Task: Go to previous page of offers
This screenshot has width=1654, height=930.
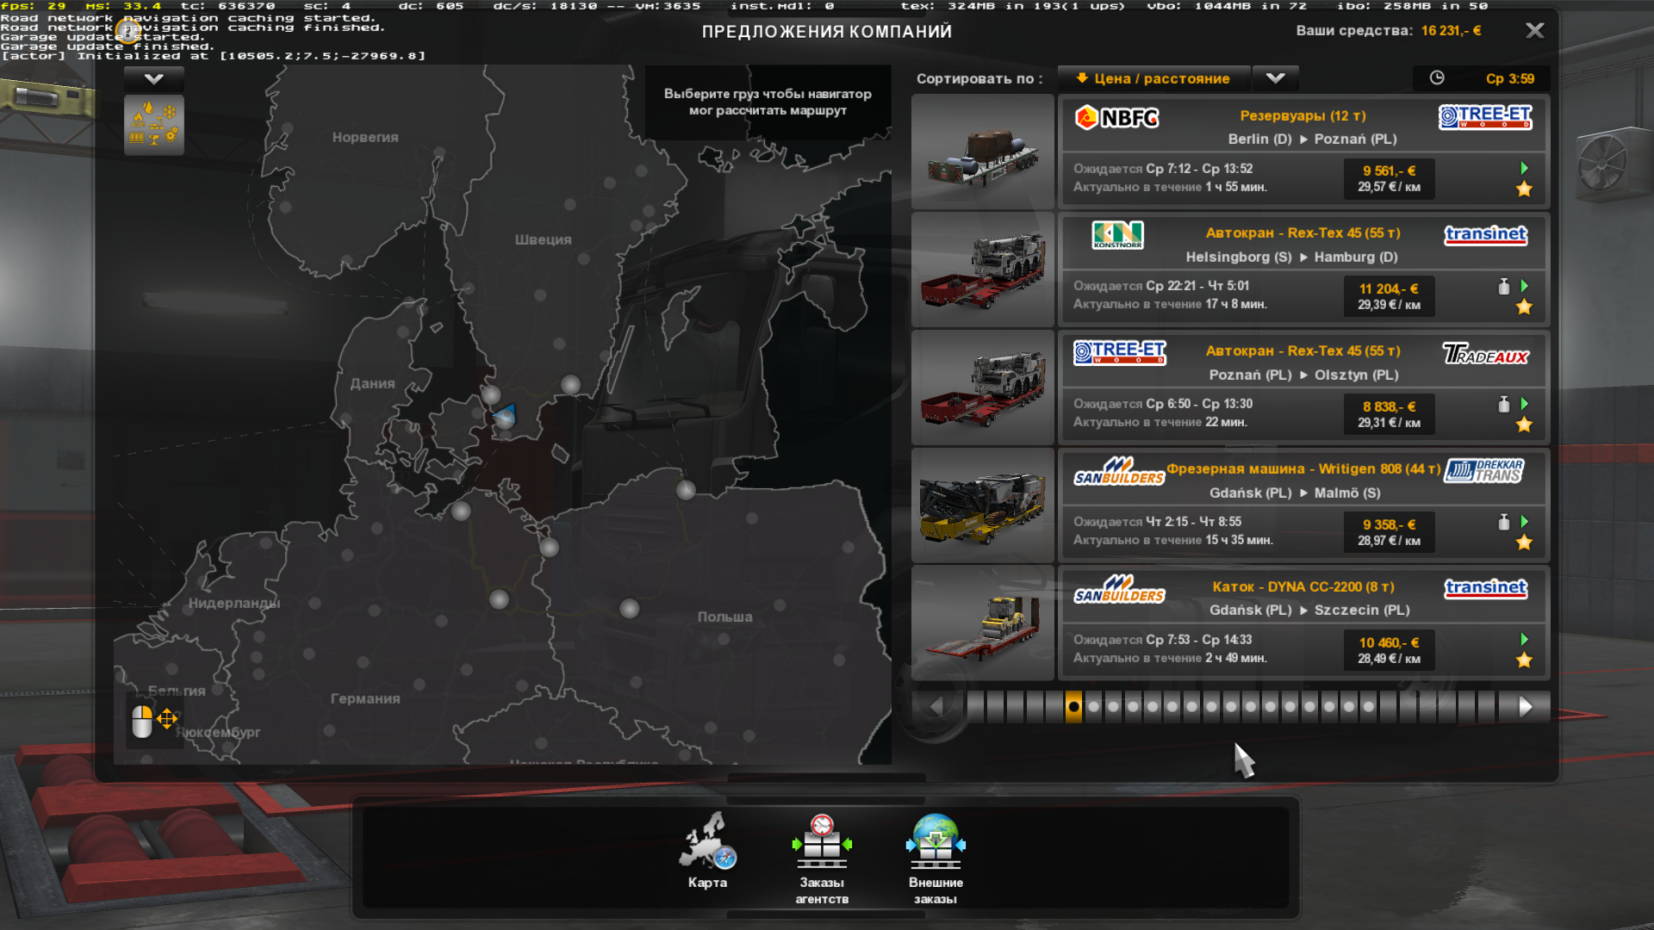Action: coord(936,707)
